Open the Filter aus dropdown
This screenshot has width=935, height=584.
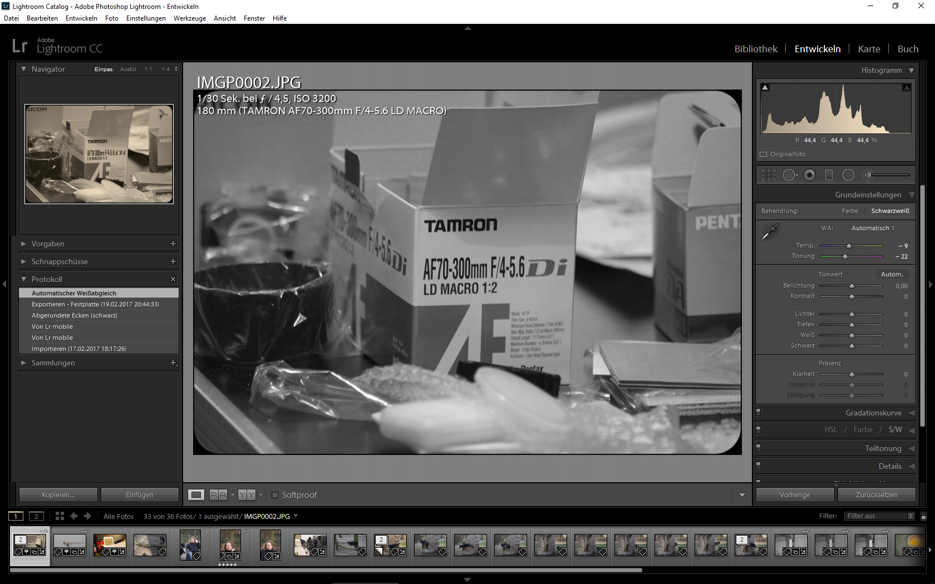click(x=879, y=516)
